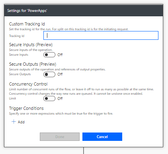Click the Secure Inputs (Preview) heading

pyautogui.click(x=31, y=45)
